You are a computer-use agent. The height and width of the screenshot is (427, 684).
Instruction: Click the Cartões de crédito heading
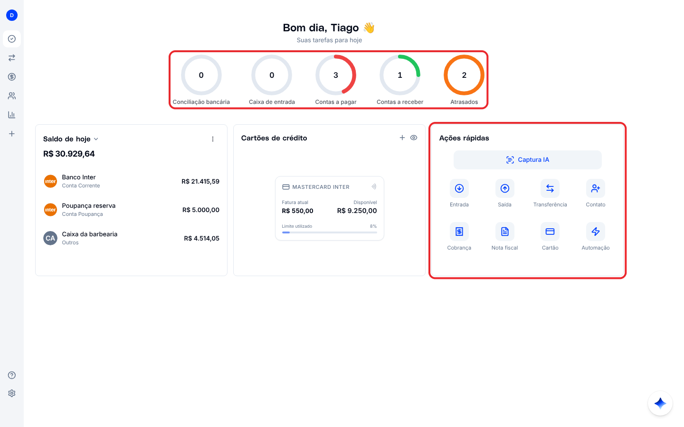tap(274, 138)
